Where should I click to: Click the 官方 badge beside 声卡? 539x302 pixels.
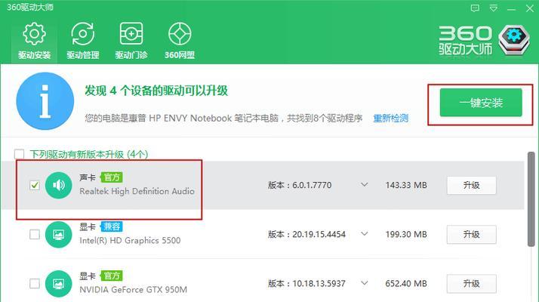click(112, 177)
